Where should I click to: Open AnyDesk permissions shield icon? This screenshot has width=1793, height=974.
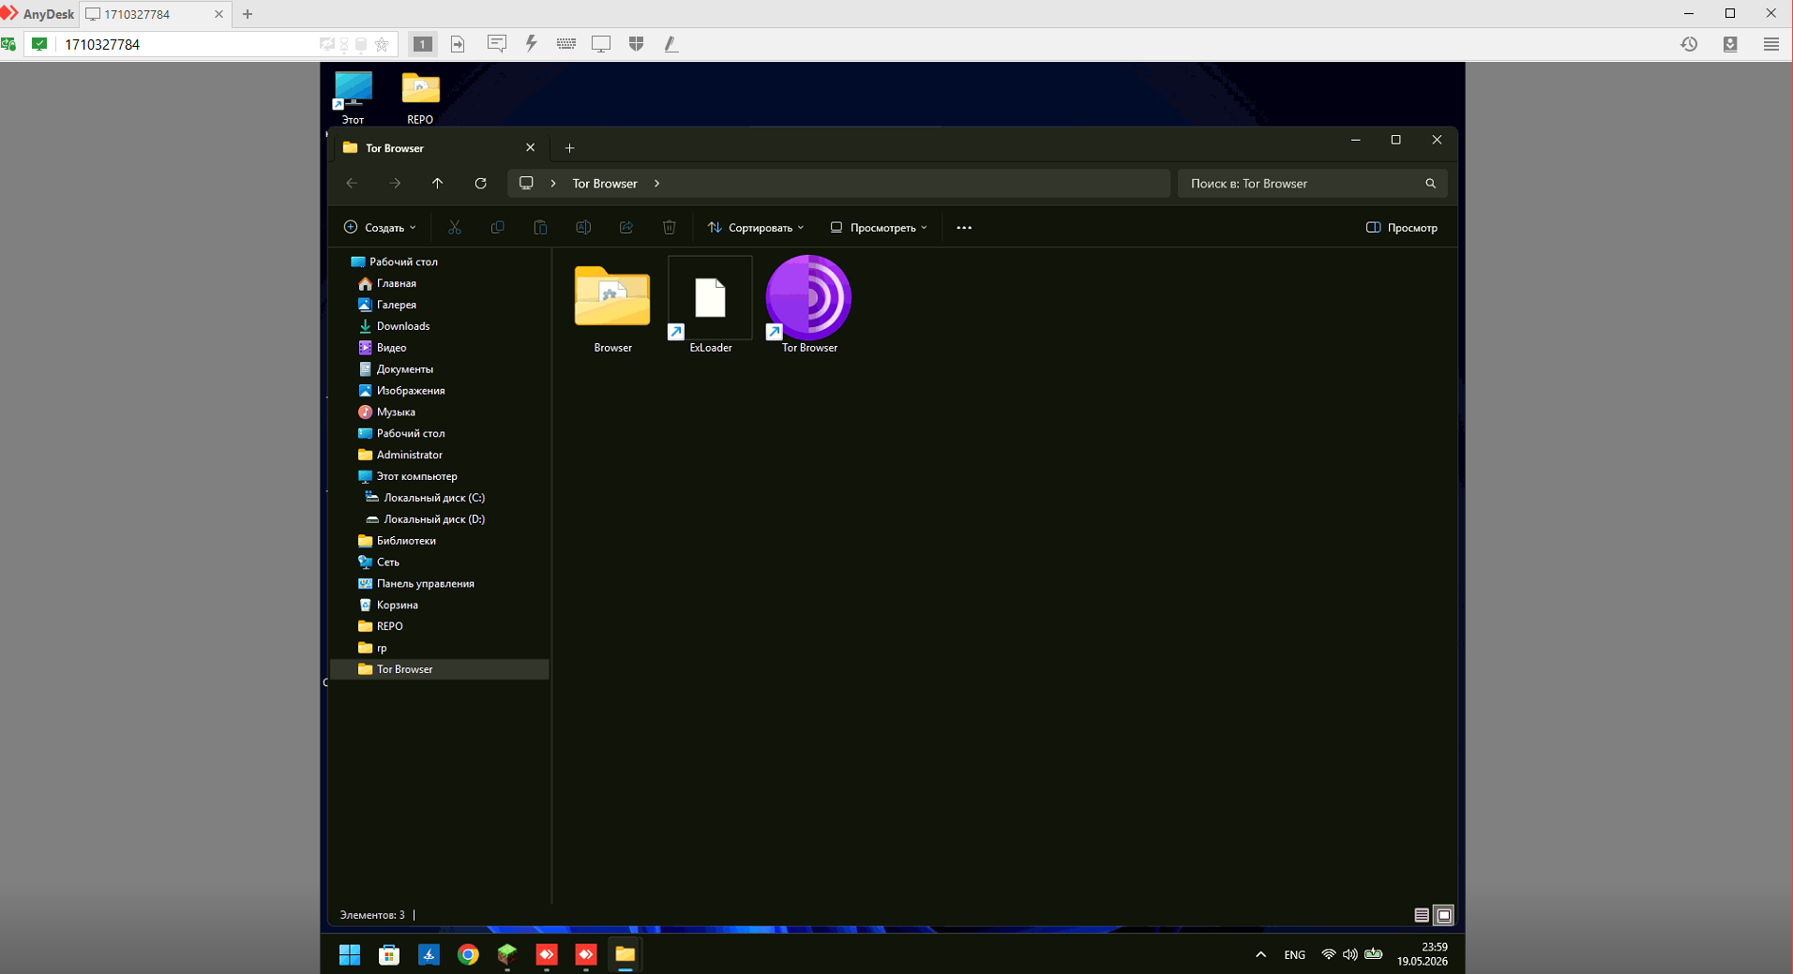click(637, 44)
